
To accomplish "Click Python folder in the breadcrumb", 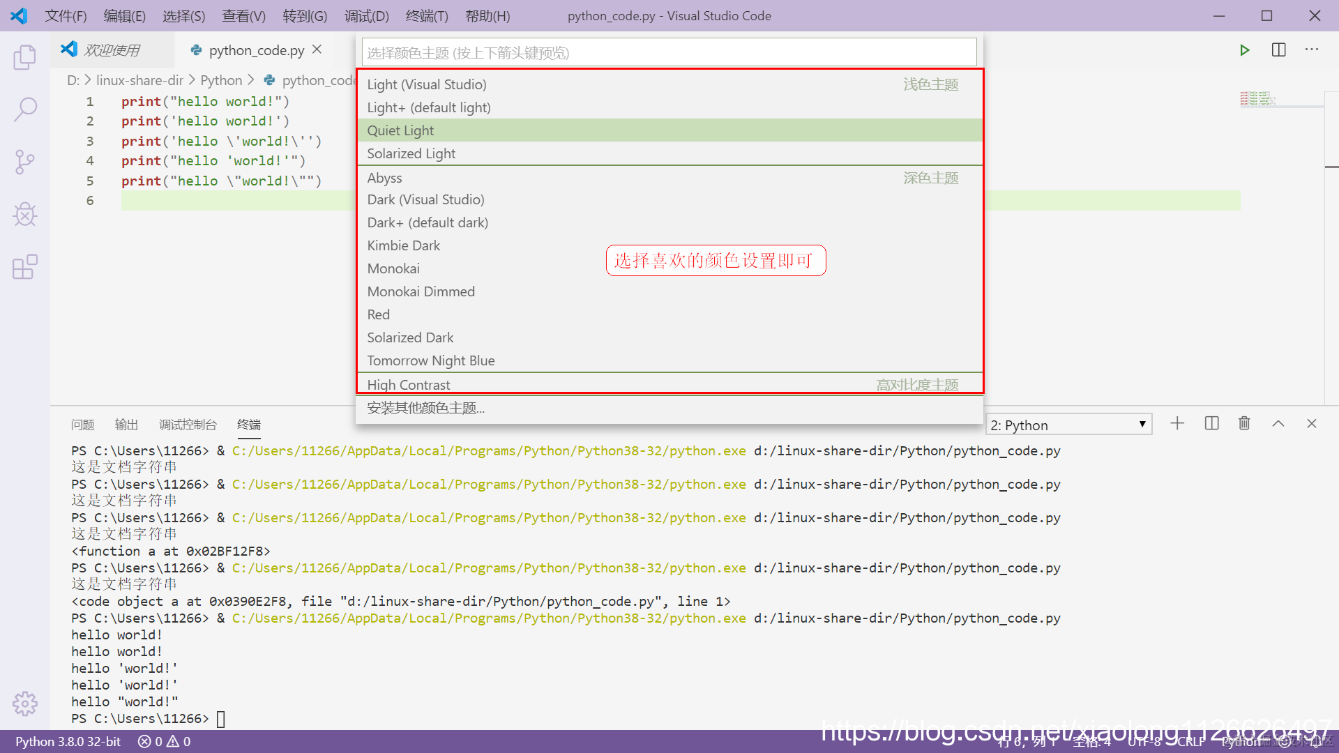I will click(221, 80).
